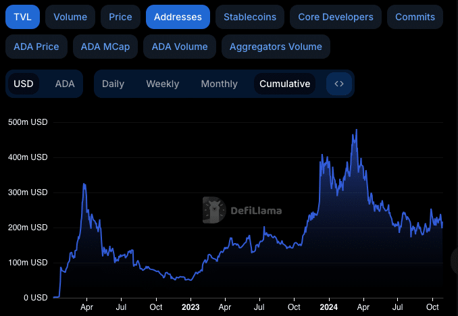Toggle Aggregators Volume chip
458x316 pixels.
(x=276, y=47)
